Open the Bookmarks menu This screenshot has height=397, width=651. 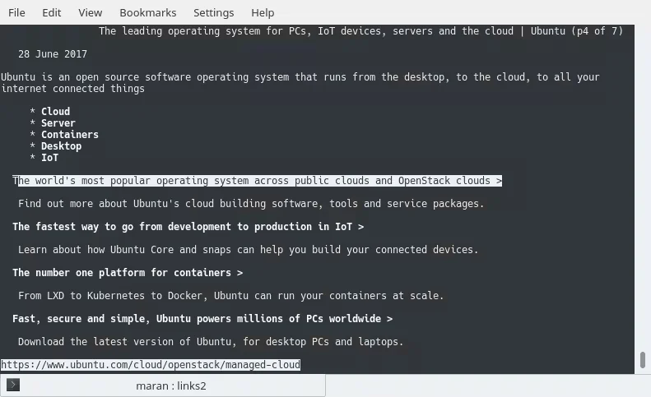tap(147, 12)
